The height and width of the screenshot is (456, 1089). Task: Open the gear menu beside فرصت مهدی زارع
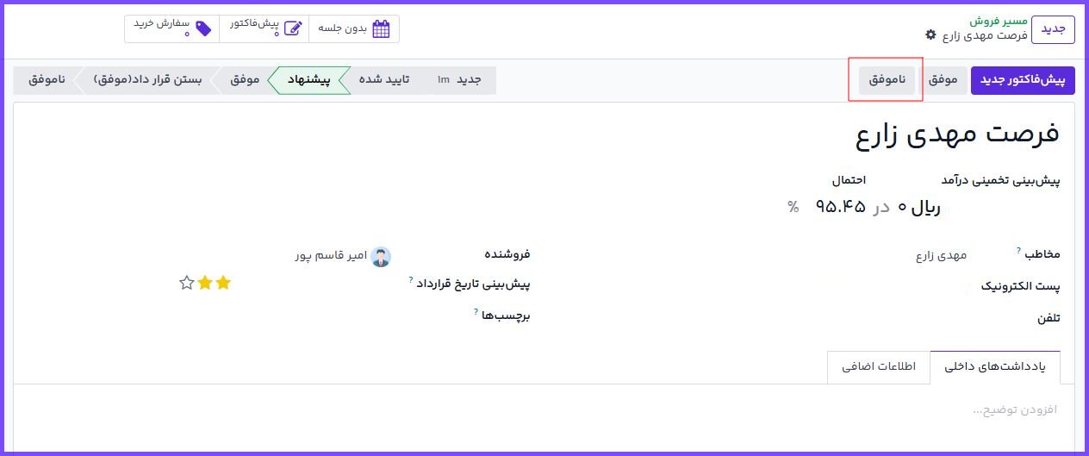(930, 35)
